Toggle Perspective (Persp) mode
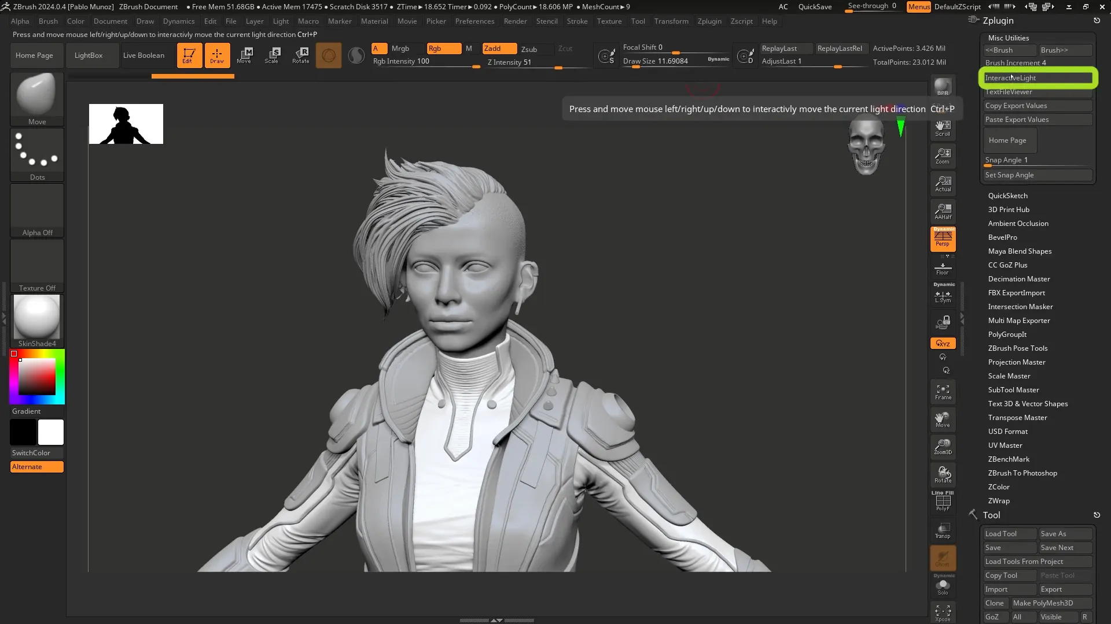Viewport: 1111px width, 624px height. [943, 239]
